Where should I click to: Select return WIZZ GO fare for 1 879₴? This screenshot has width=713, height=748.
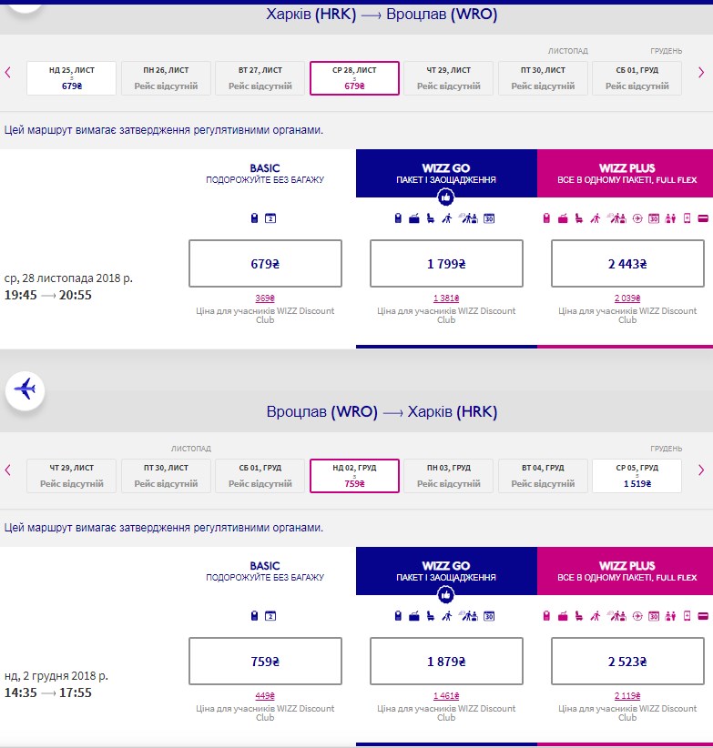446,662
